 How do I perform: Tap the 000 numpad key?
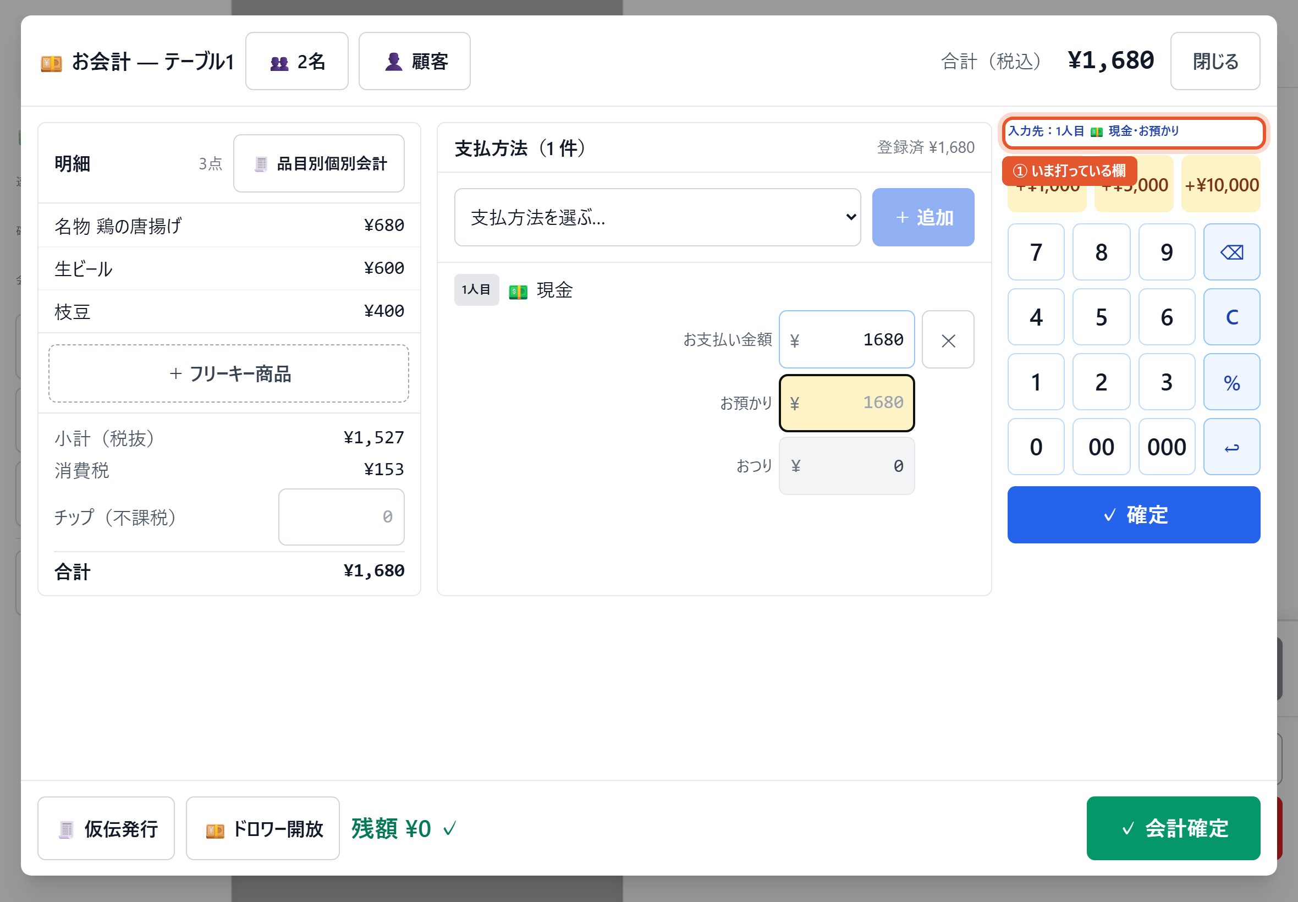[x=1167, y=447]
